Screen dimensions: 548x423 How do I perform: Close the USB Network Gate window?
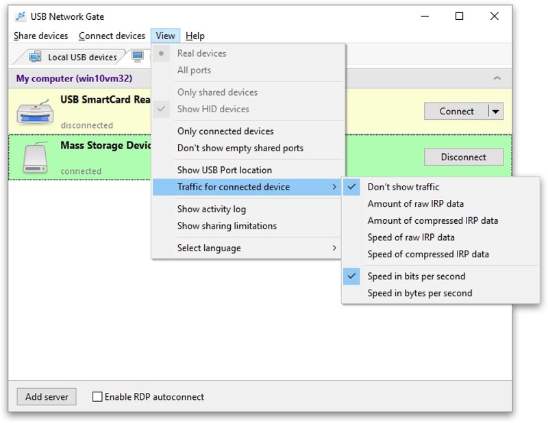point(494,16)
